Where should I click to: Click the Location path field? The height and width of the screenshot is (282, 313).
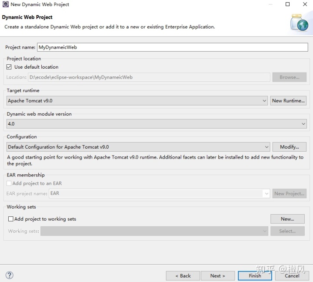149,77
